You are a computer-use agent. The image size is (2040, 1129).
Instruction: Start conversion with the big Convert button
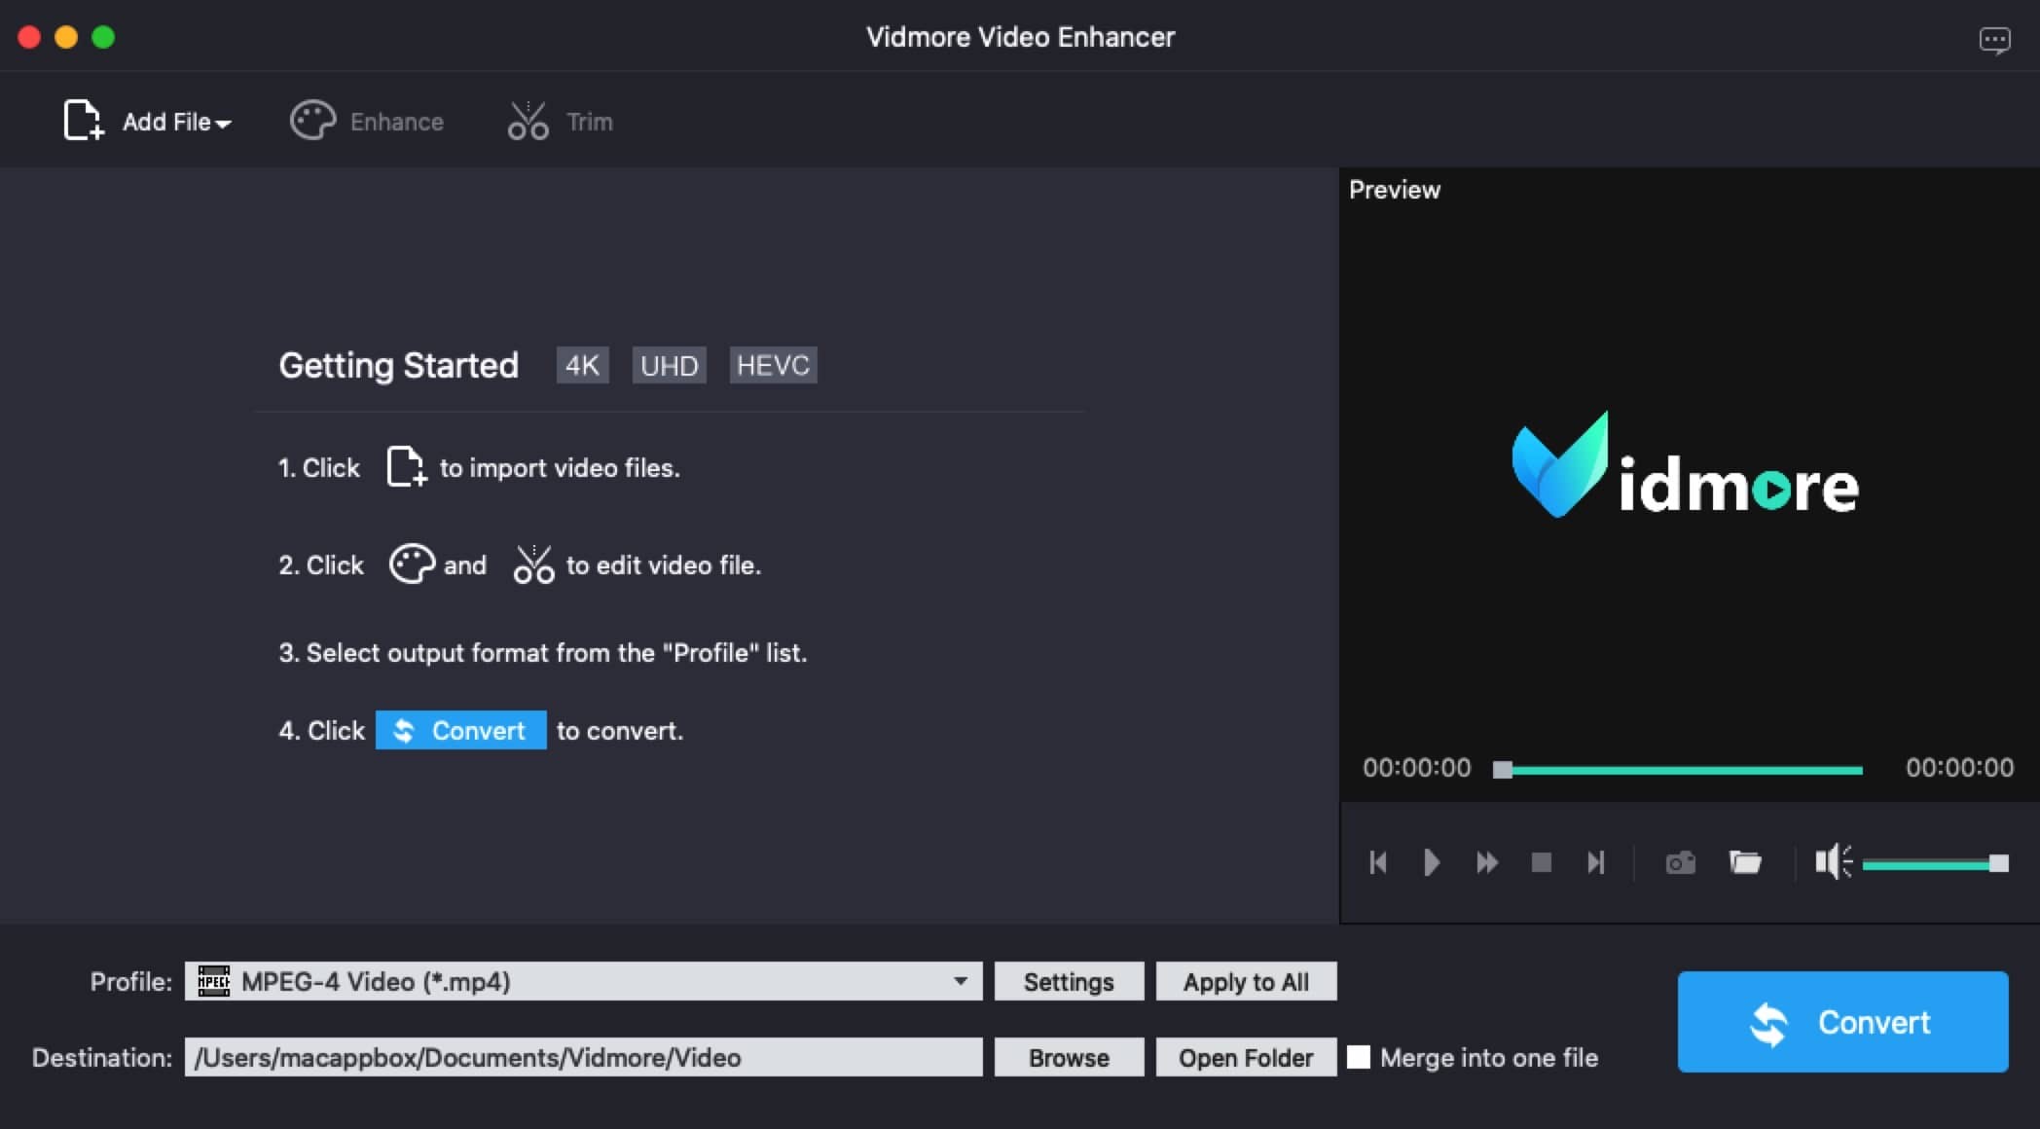tap(1842, 1022)
